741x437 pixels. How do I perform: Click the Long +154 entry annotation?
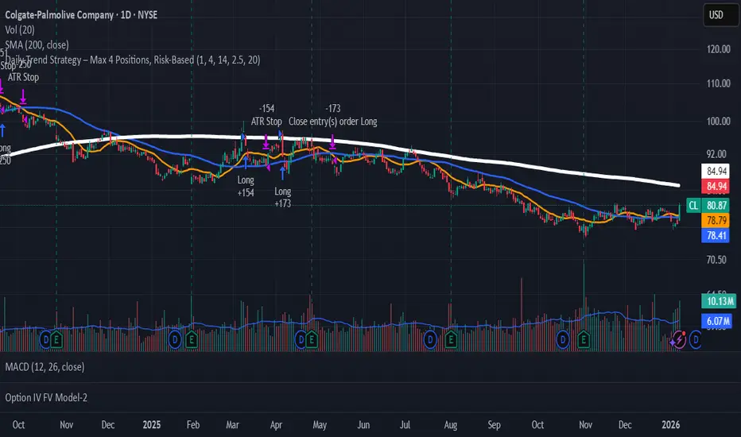(x=246, y=186)
